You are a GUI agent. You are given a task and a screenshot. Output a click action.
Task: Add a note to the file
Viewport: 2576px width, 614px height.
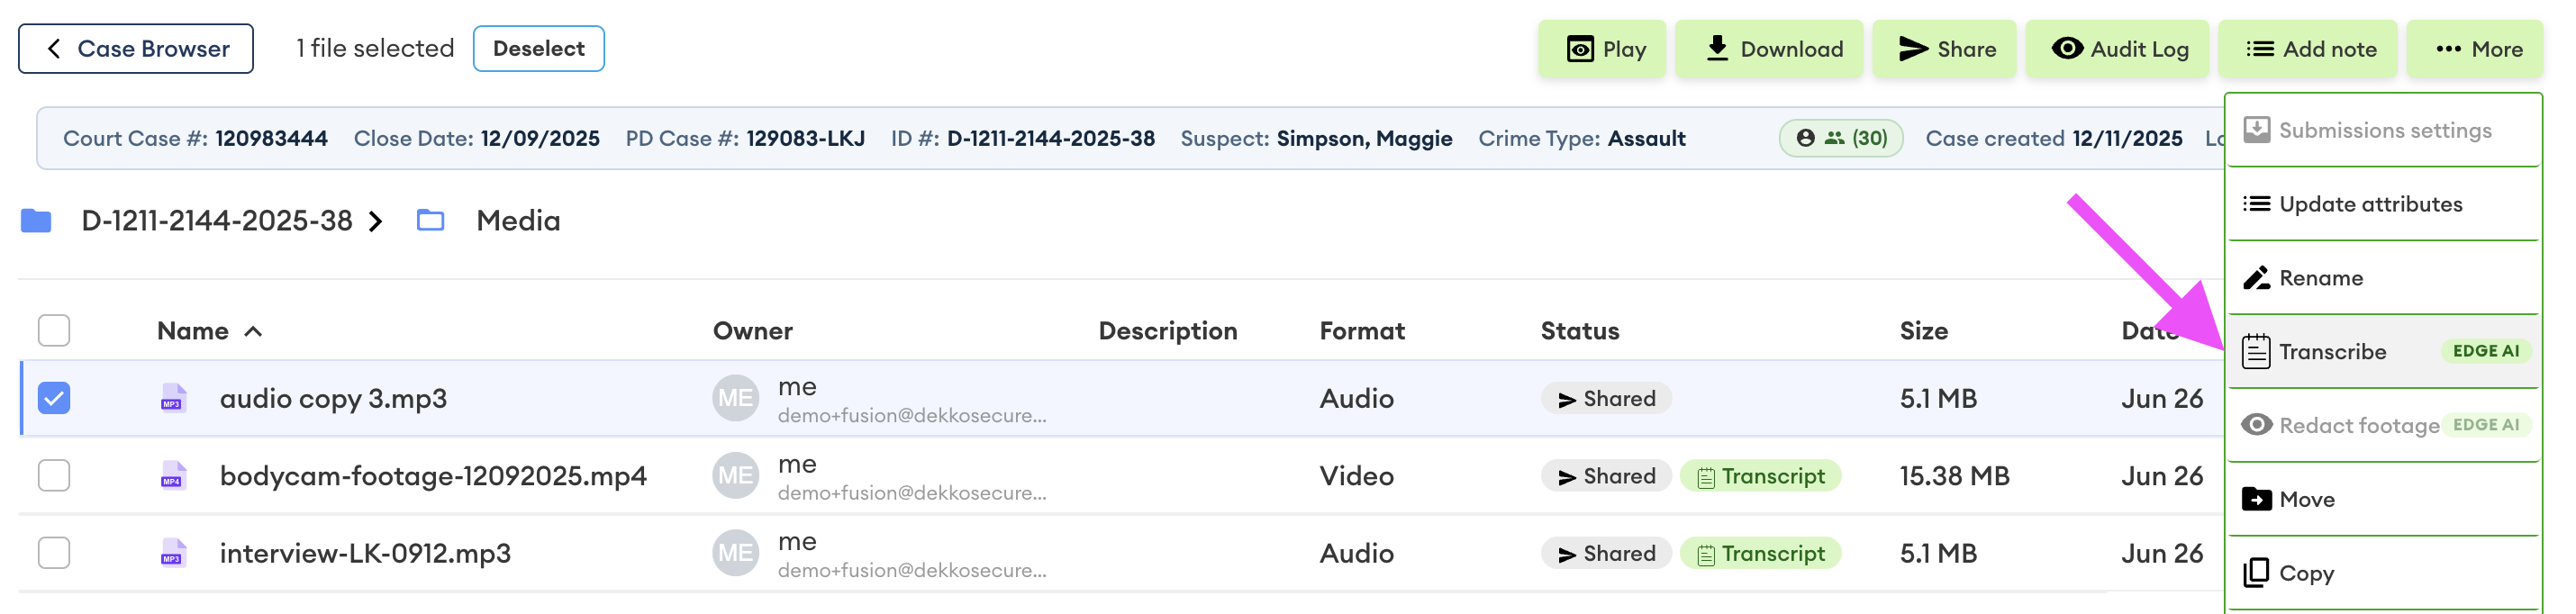[x=2308, y=49]
